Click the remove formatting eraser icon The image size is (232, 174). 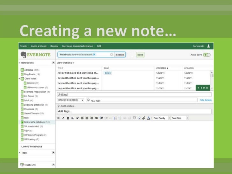tap(139, 118)
